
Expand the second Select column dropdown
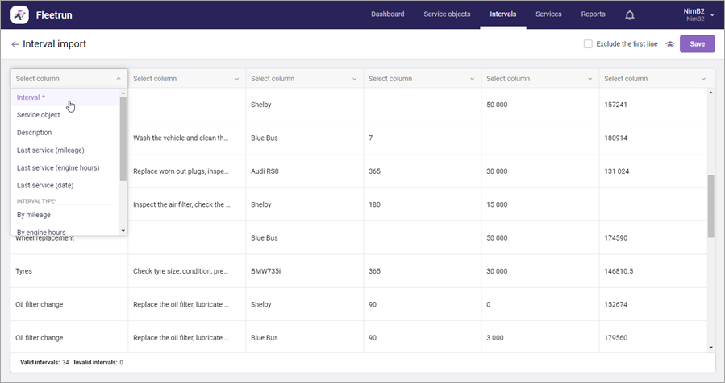click(236, 79)
